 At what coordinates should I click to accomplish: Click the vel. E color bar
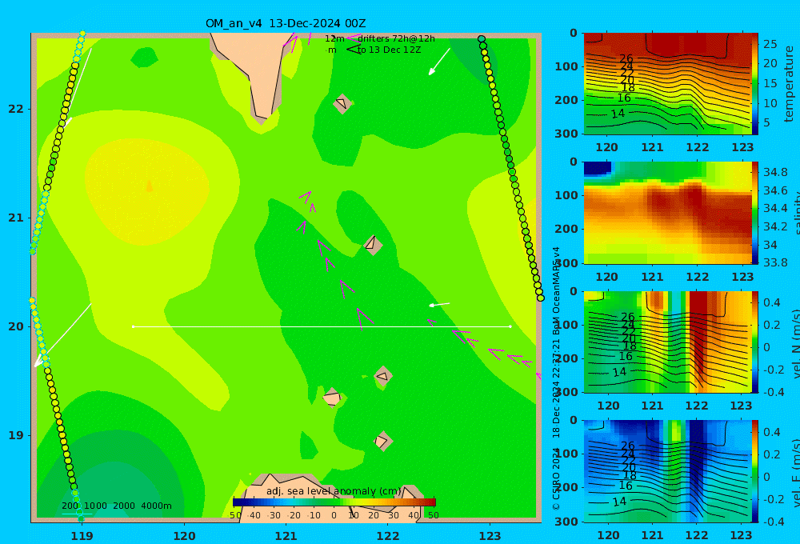(755, 471)
